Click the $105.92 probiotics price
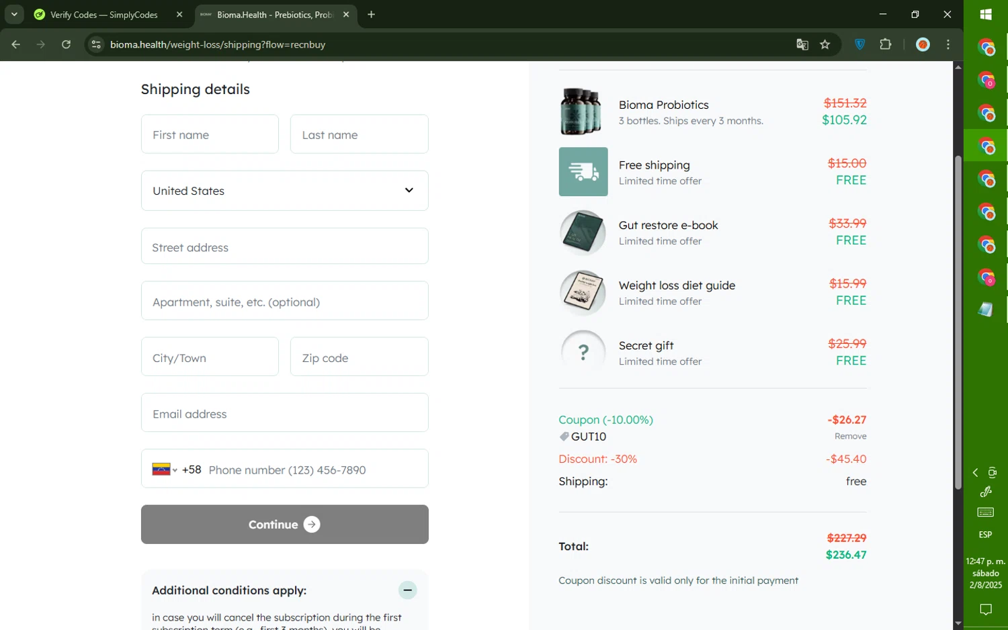Viewport: 1008px width, 630px height. click(844, 120)
